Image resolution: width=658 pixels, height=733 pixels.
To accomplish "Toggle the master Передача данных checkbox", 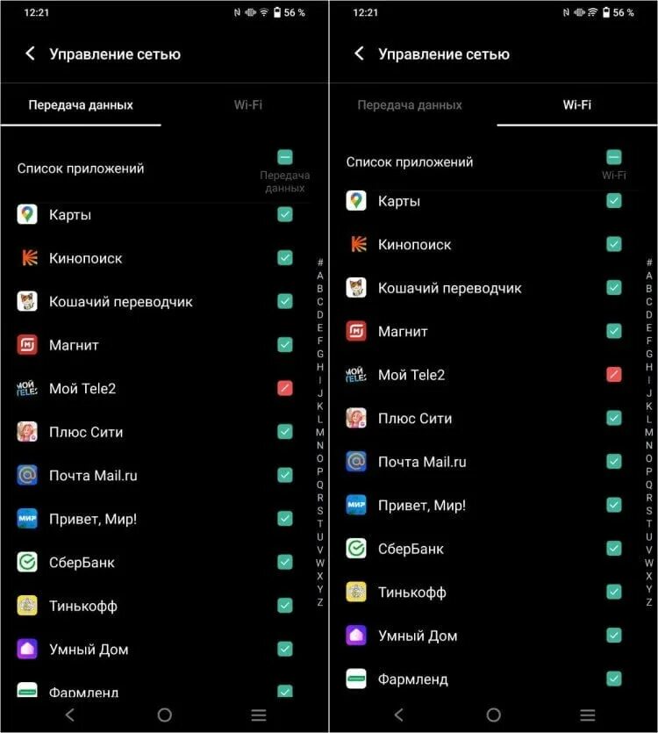I will tap(285, 157).
